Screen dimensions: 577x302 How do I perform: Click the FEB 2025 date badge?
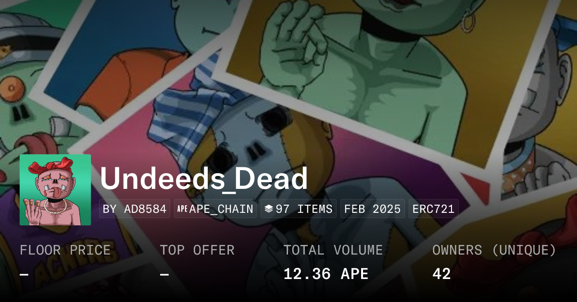[x=373, y=209]
